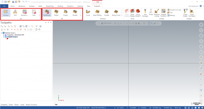Viewport: 204px width, 109px height.
Task: Open the Drafting ribbon tab
Action: point(60,6)
